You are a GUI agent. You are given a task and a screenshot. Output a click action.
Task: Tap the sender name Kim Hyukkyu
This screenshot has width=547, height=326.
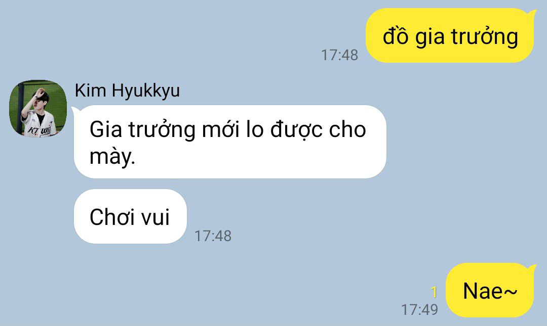(127, 90)
